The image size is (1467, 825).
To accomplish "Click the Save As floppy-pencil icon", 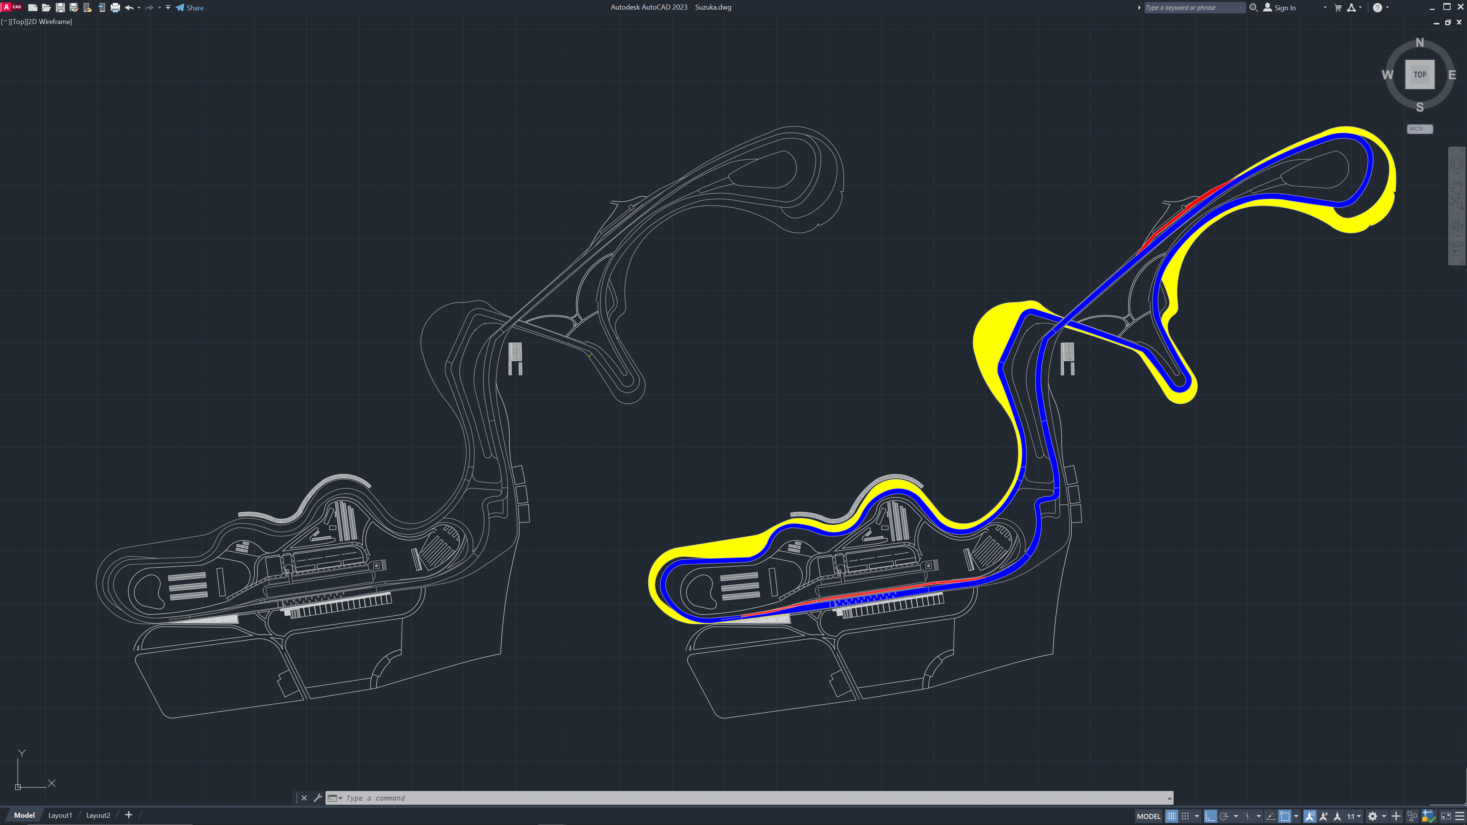I will (x=73, y=8).
